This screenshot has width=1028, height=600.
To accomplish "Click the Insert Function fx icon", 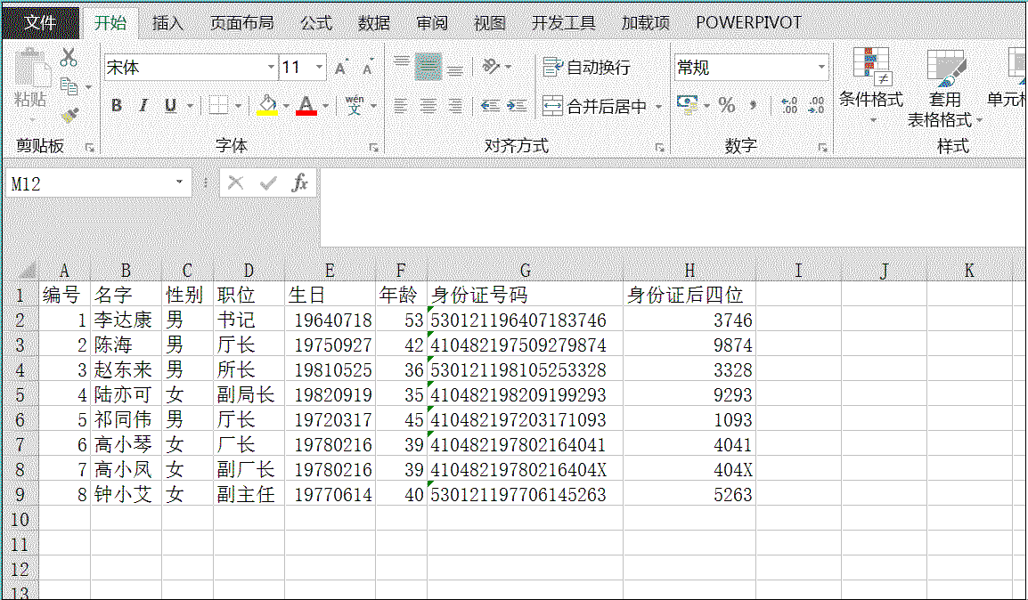I will click(x=301, y=182).
